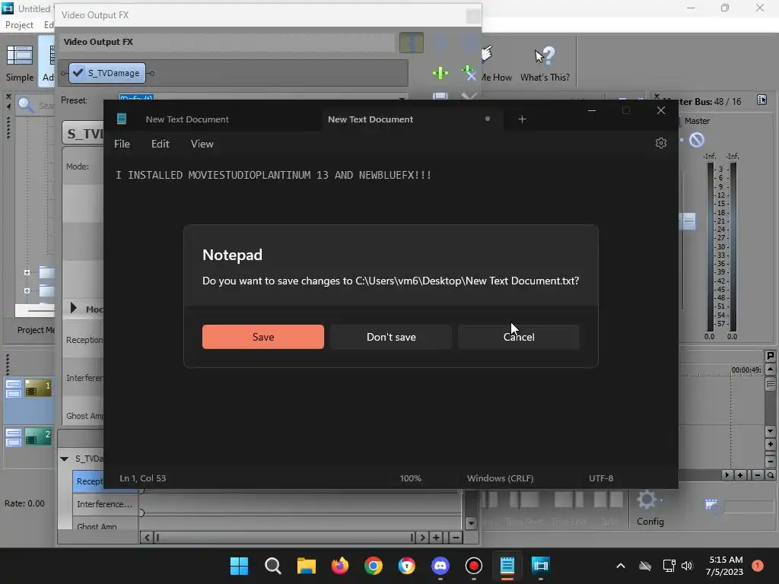Zoom out keyframe timeline with minus button
Viewport: 779px width, 584px height.
point(455,538)
